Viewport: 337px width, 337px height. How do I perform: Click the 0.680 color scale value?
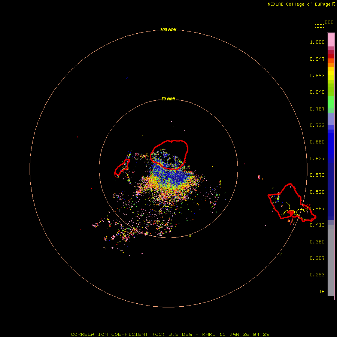[x=317, y=142]
